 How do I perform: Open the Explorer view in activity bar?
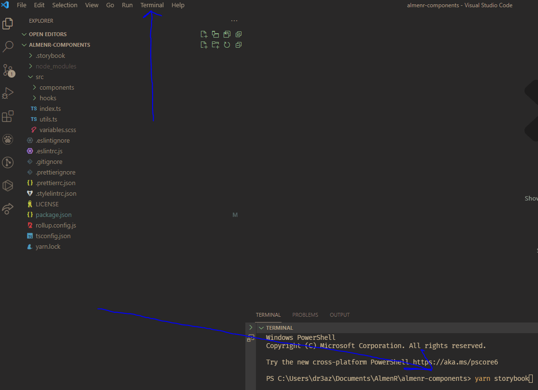point(8,24)
